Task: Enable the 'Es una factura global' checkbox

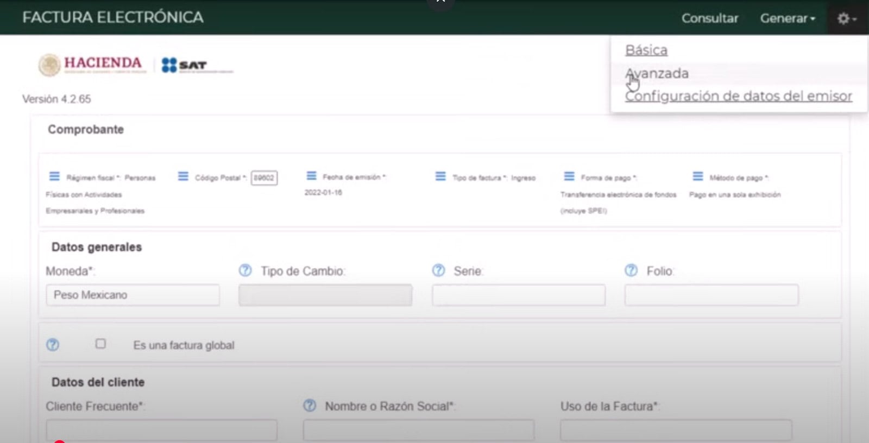Action: [100, 344]
